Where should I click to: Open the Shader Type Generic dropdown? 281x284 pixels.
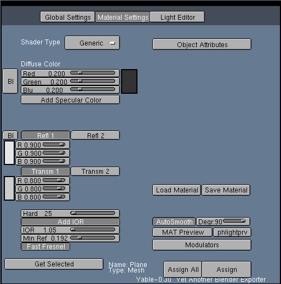(x=92, y=43)
